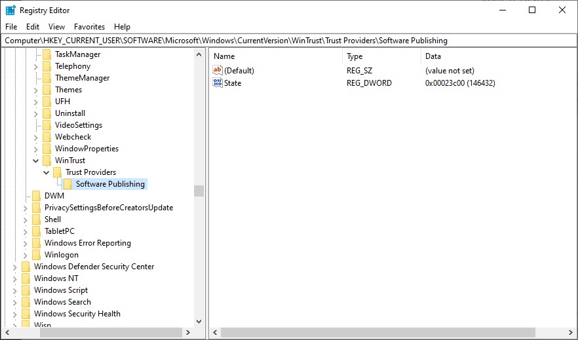Click the Registry Editor app icon
The image size is (578, 340).
coord(10,10)
